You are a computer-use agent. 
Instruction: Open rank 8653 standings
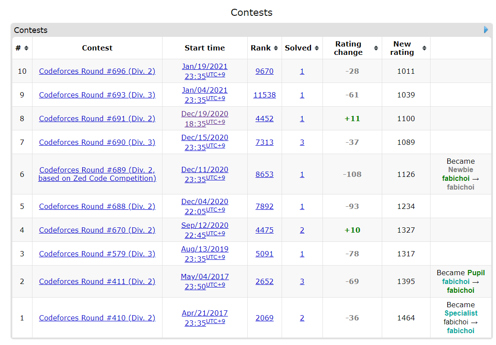264,174
